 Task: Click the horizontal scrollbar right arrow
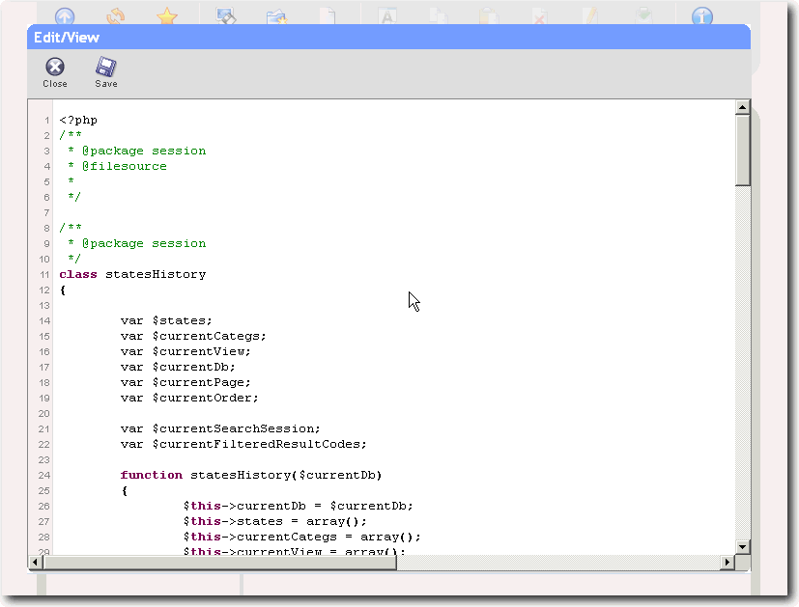pos(728,563)
